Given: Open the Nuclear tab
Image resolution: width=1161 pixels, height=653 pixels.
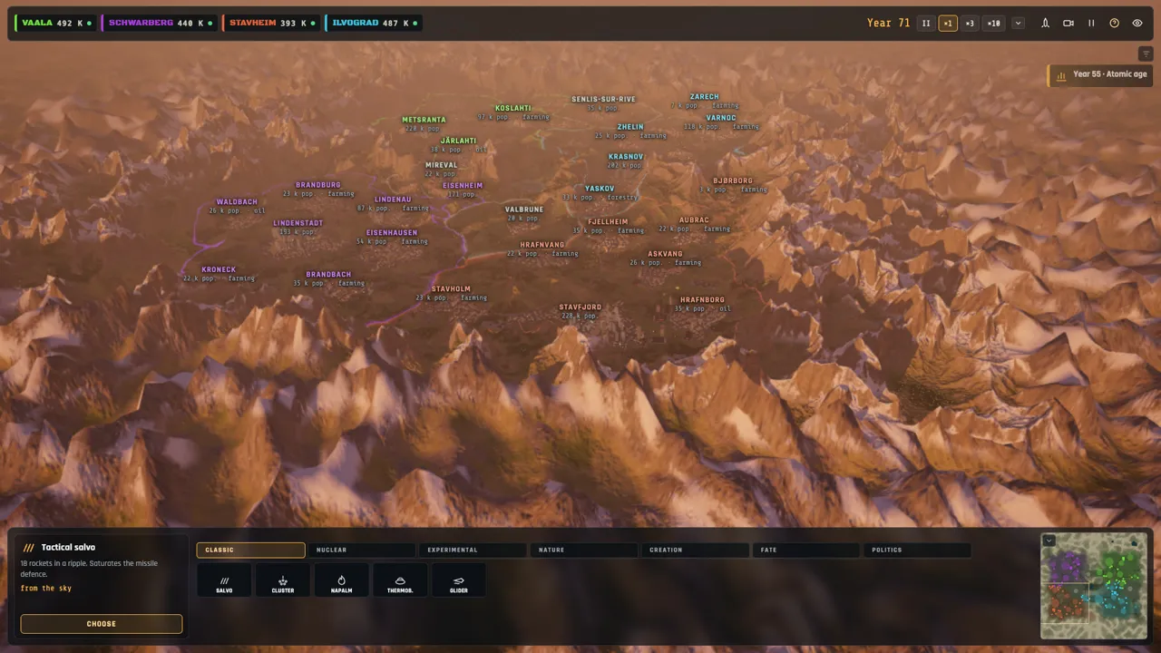Looking at the screenshot, I should pyautogui.click(x=362, y=550).
